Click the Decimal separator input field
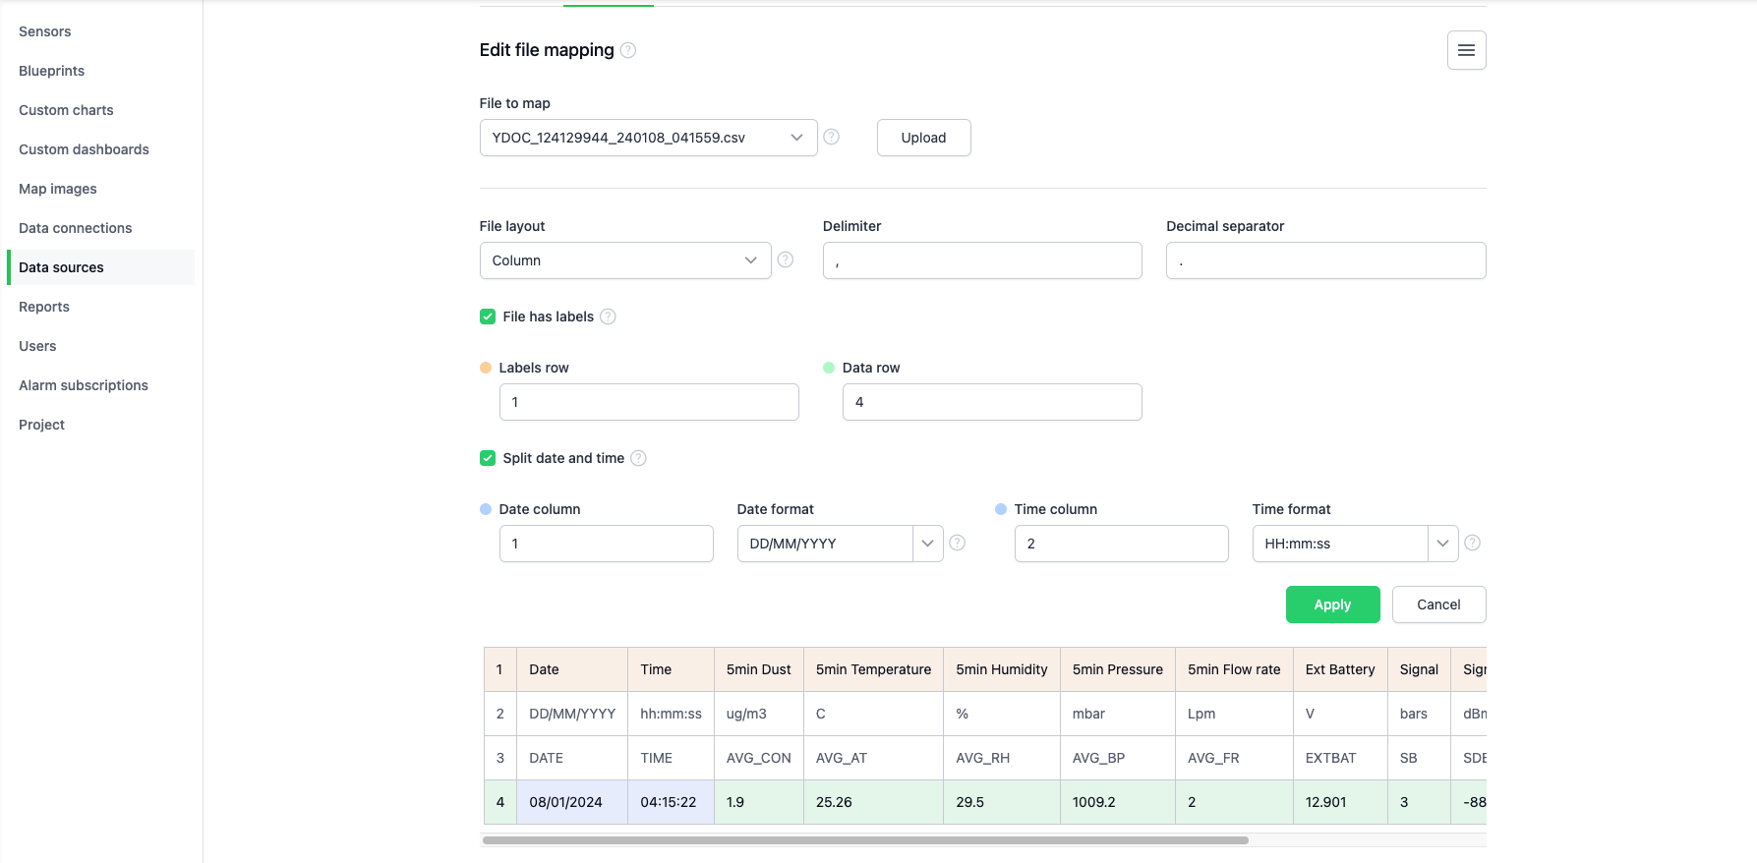The width and height of the screenshot is (1757, 863). [x=1325, y=260]
